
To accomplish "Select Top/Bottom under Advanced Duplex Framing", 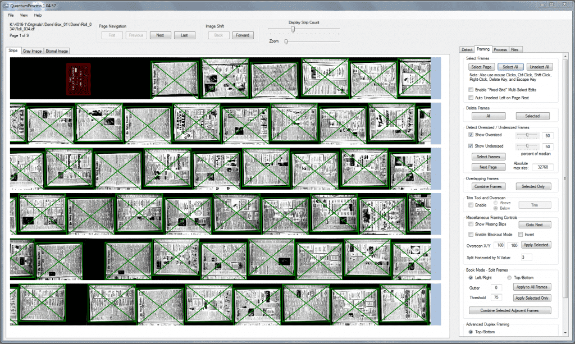I will tap(471, 332).
